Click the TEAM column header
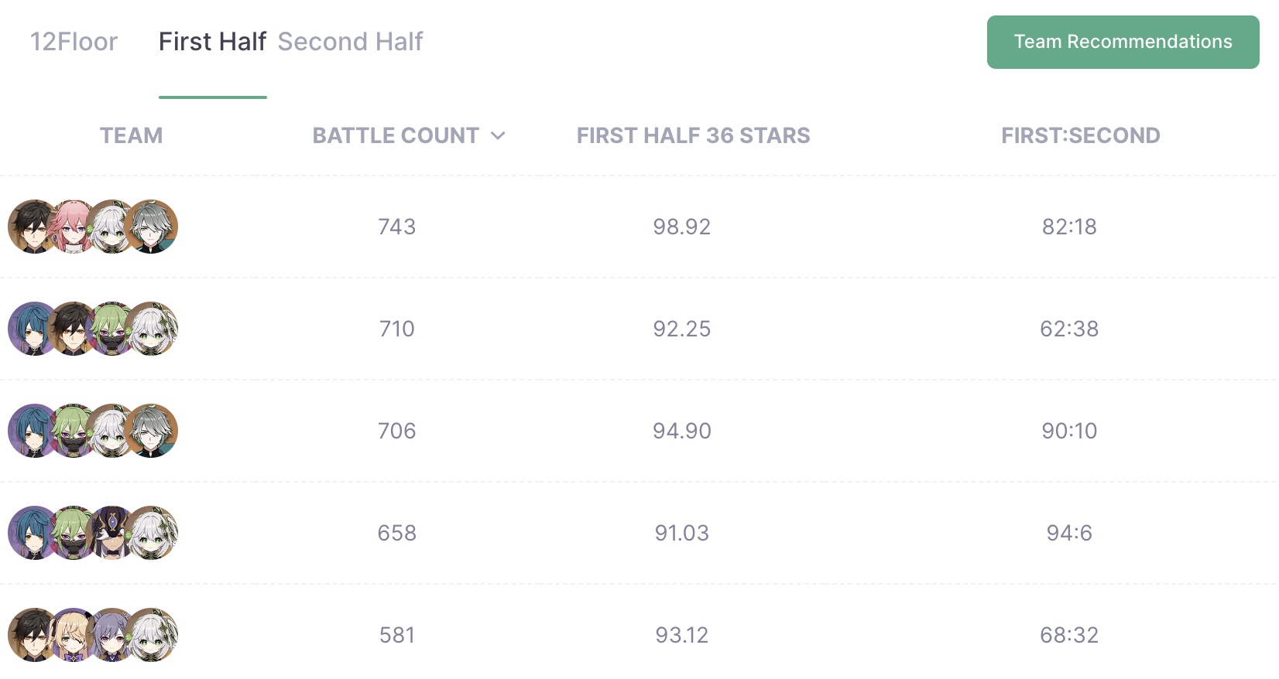 pos(131,135)
